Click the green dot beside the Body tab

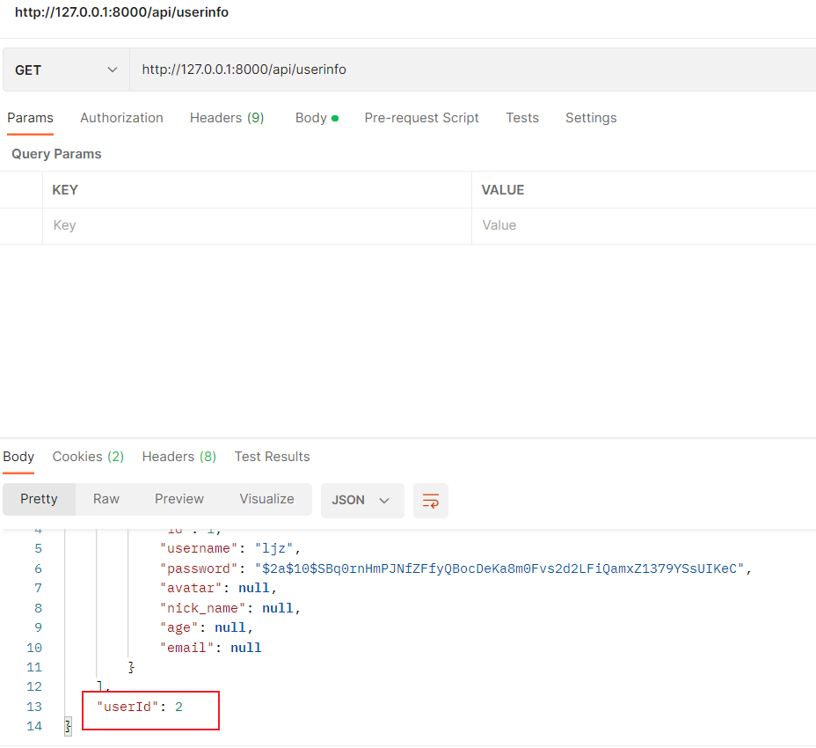[335, 118]
